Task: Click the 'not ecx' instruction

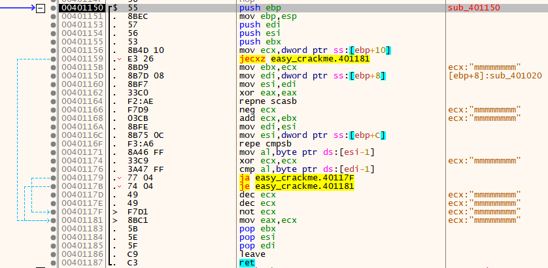Action: pyautogui.click(x=258, y=212)
